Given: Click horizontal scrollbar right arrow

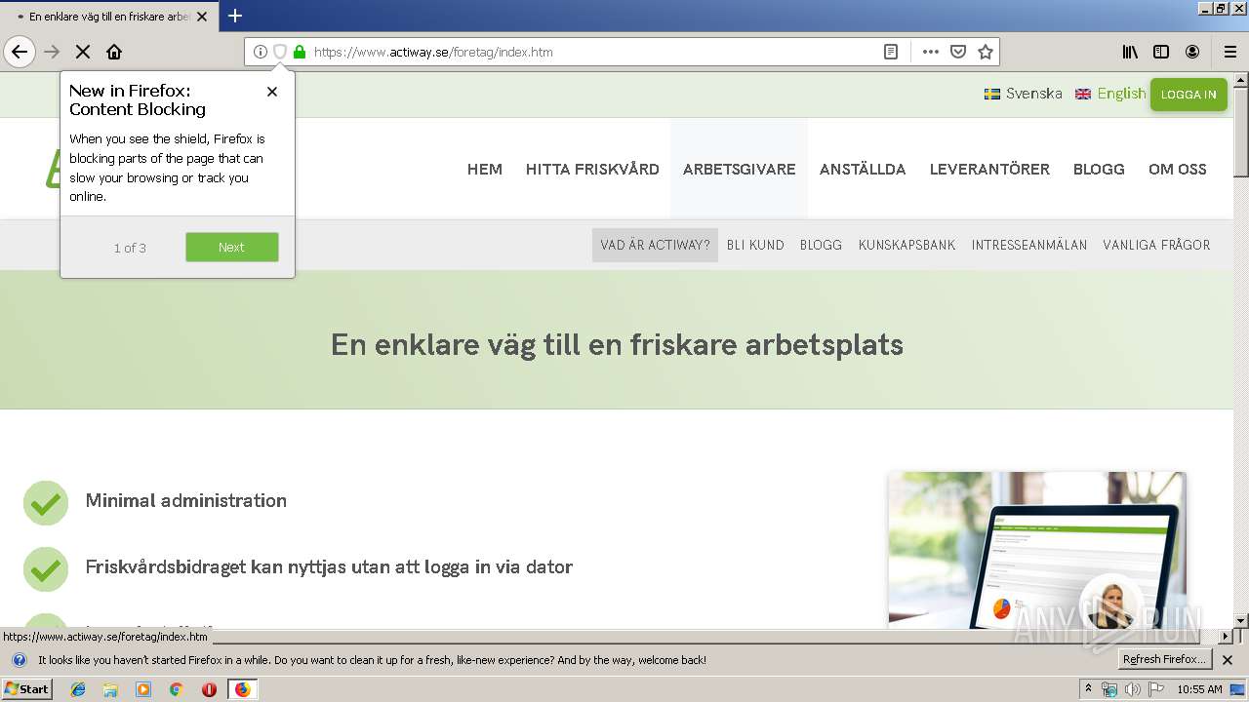Looking at the screenshot, I should 1227,636.
